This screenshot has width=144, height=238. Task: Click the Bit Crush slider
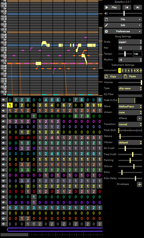coord(130,148)
